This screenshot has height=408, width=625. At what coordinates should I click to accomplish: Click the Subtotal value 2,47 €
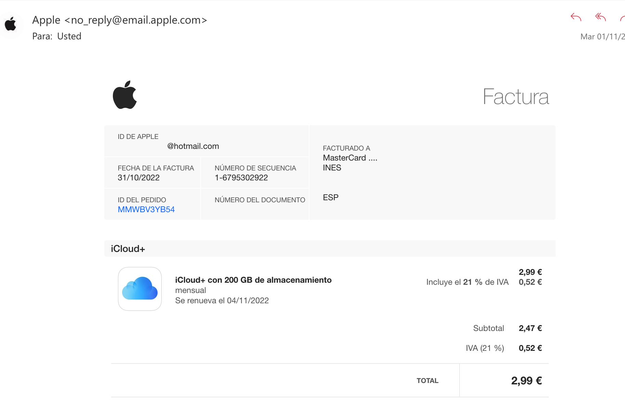point(530,328)
